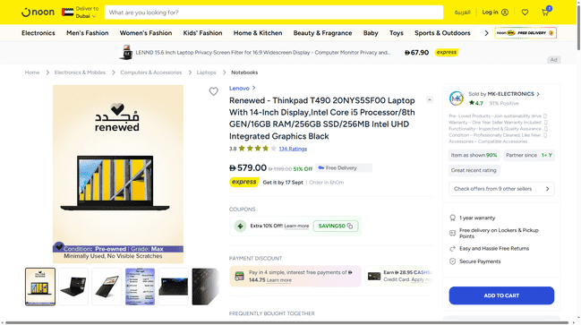Image resolution: width=581 pixels, height=325 pixels.
Task: Open Beauty & Fragrance category
Action: [323, 33]
